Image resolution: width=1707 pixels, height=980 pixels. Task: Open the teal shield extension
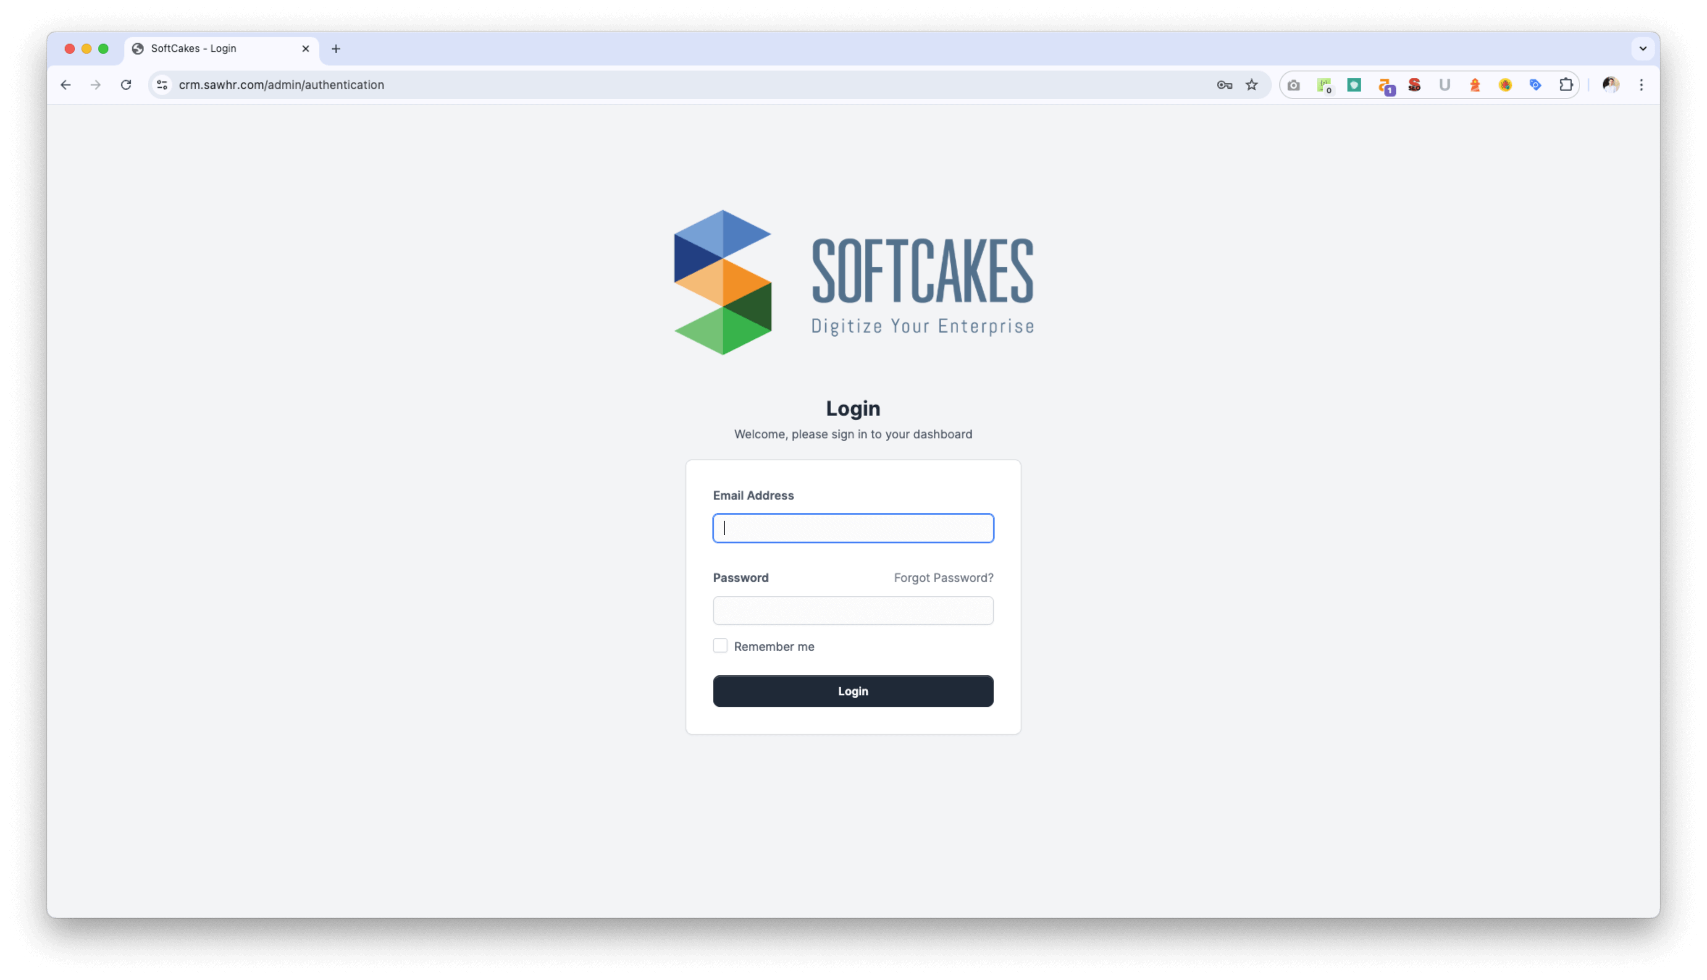click(1354, 85)
